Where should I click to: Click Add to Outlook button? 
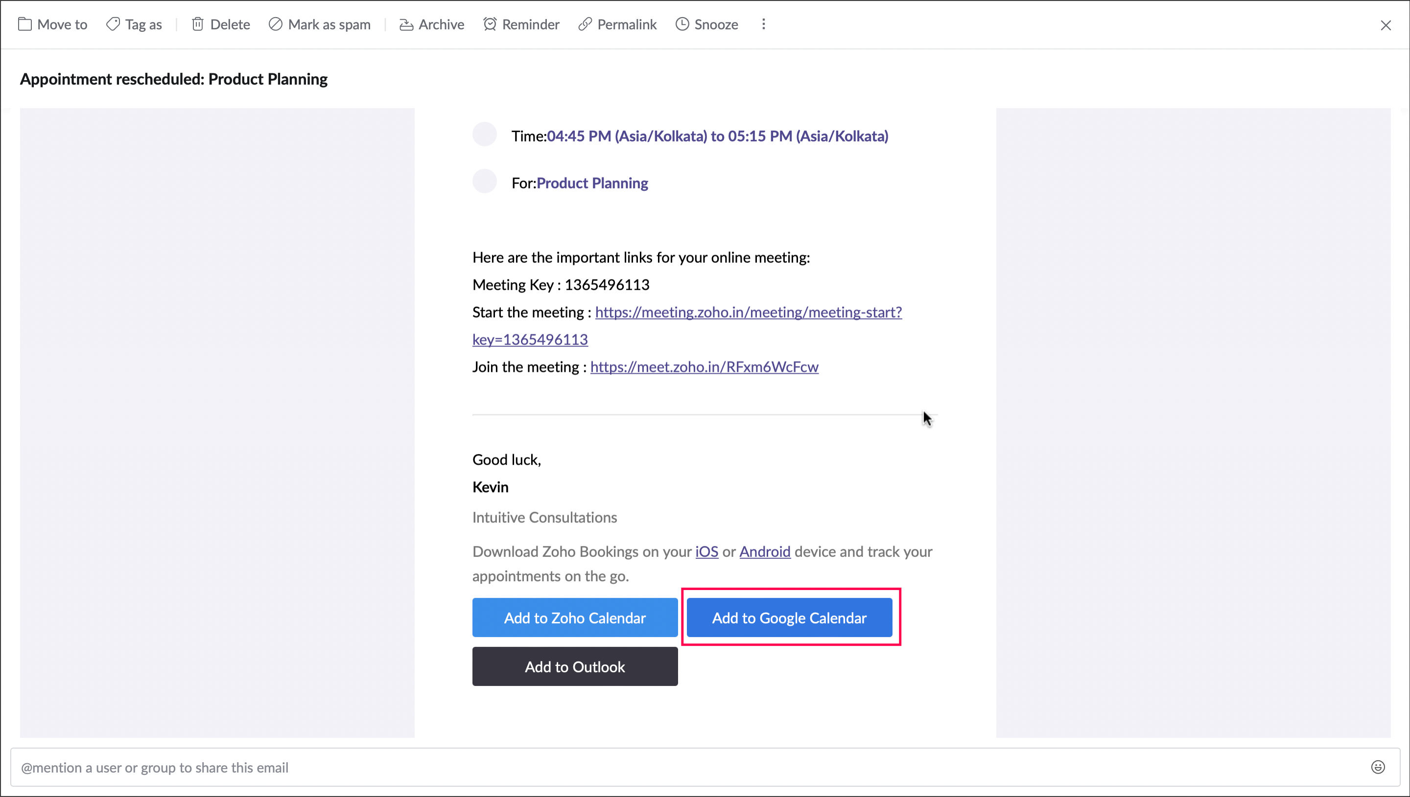(574, 666)
